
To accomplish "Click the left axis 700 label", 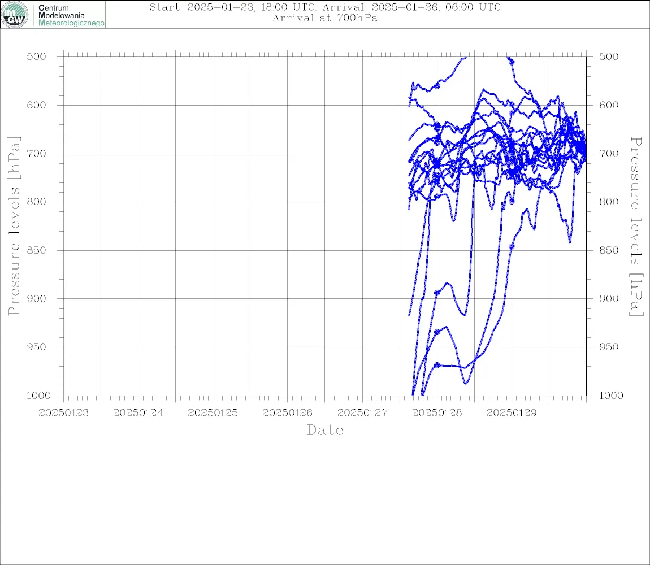I will 36,153.
